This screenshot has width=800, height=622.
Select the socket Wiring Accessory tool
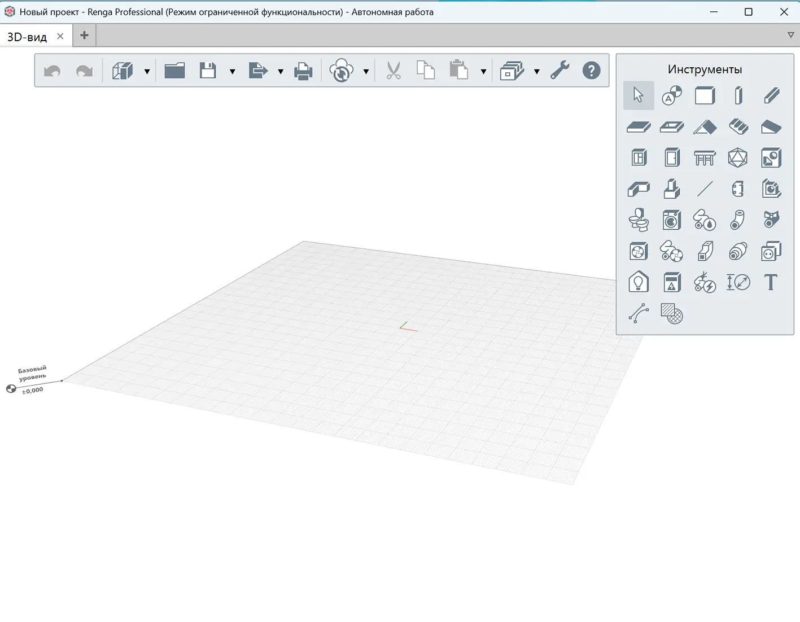coord(771,251)
